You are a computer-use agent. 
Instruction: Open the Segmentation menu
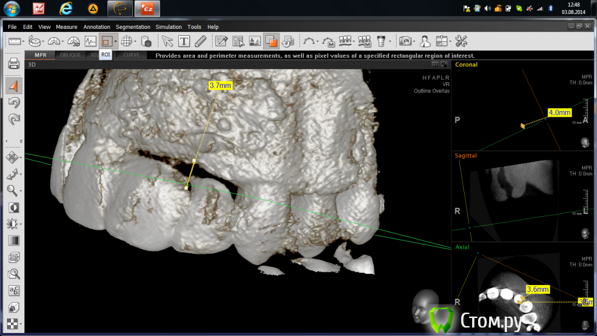coord(133,27)
